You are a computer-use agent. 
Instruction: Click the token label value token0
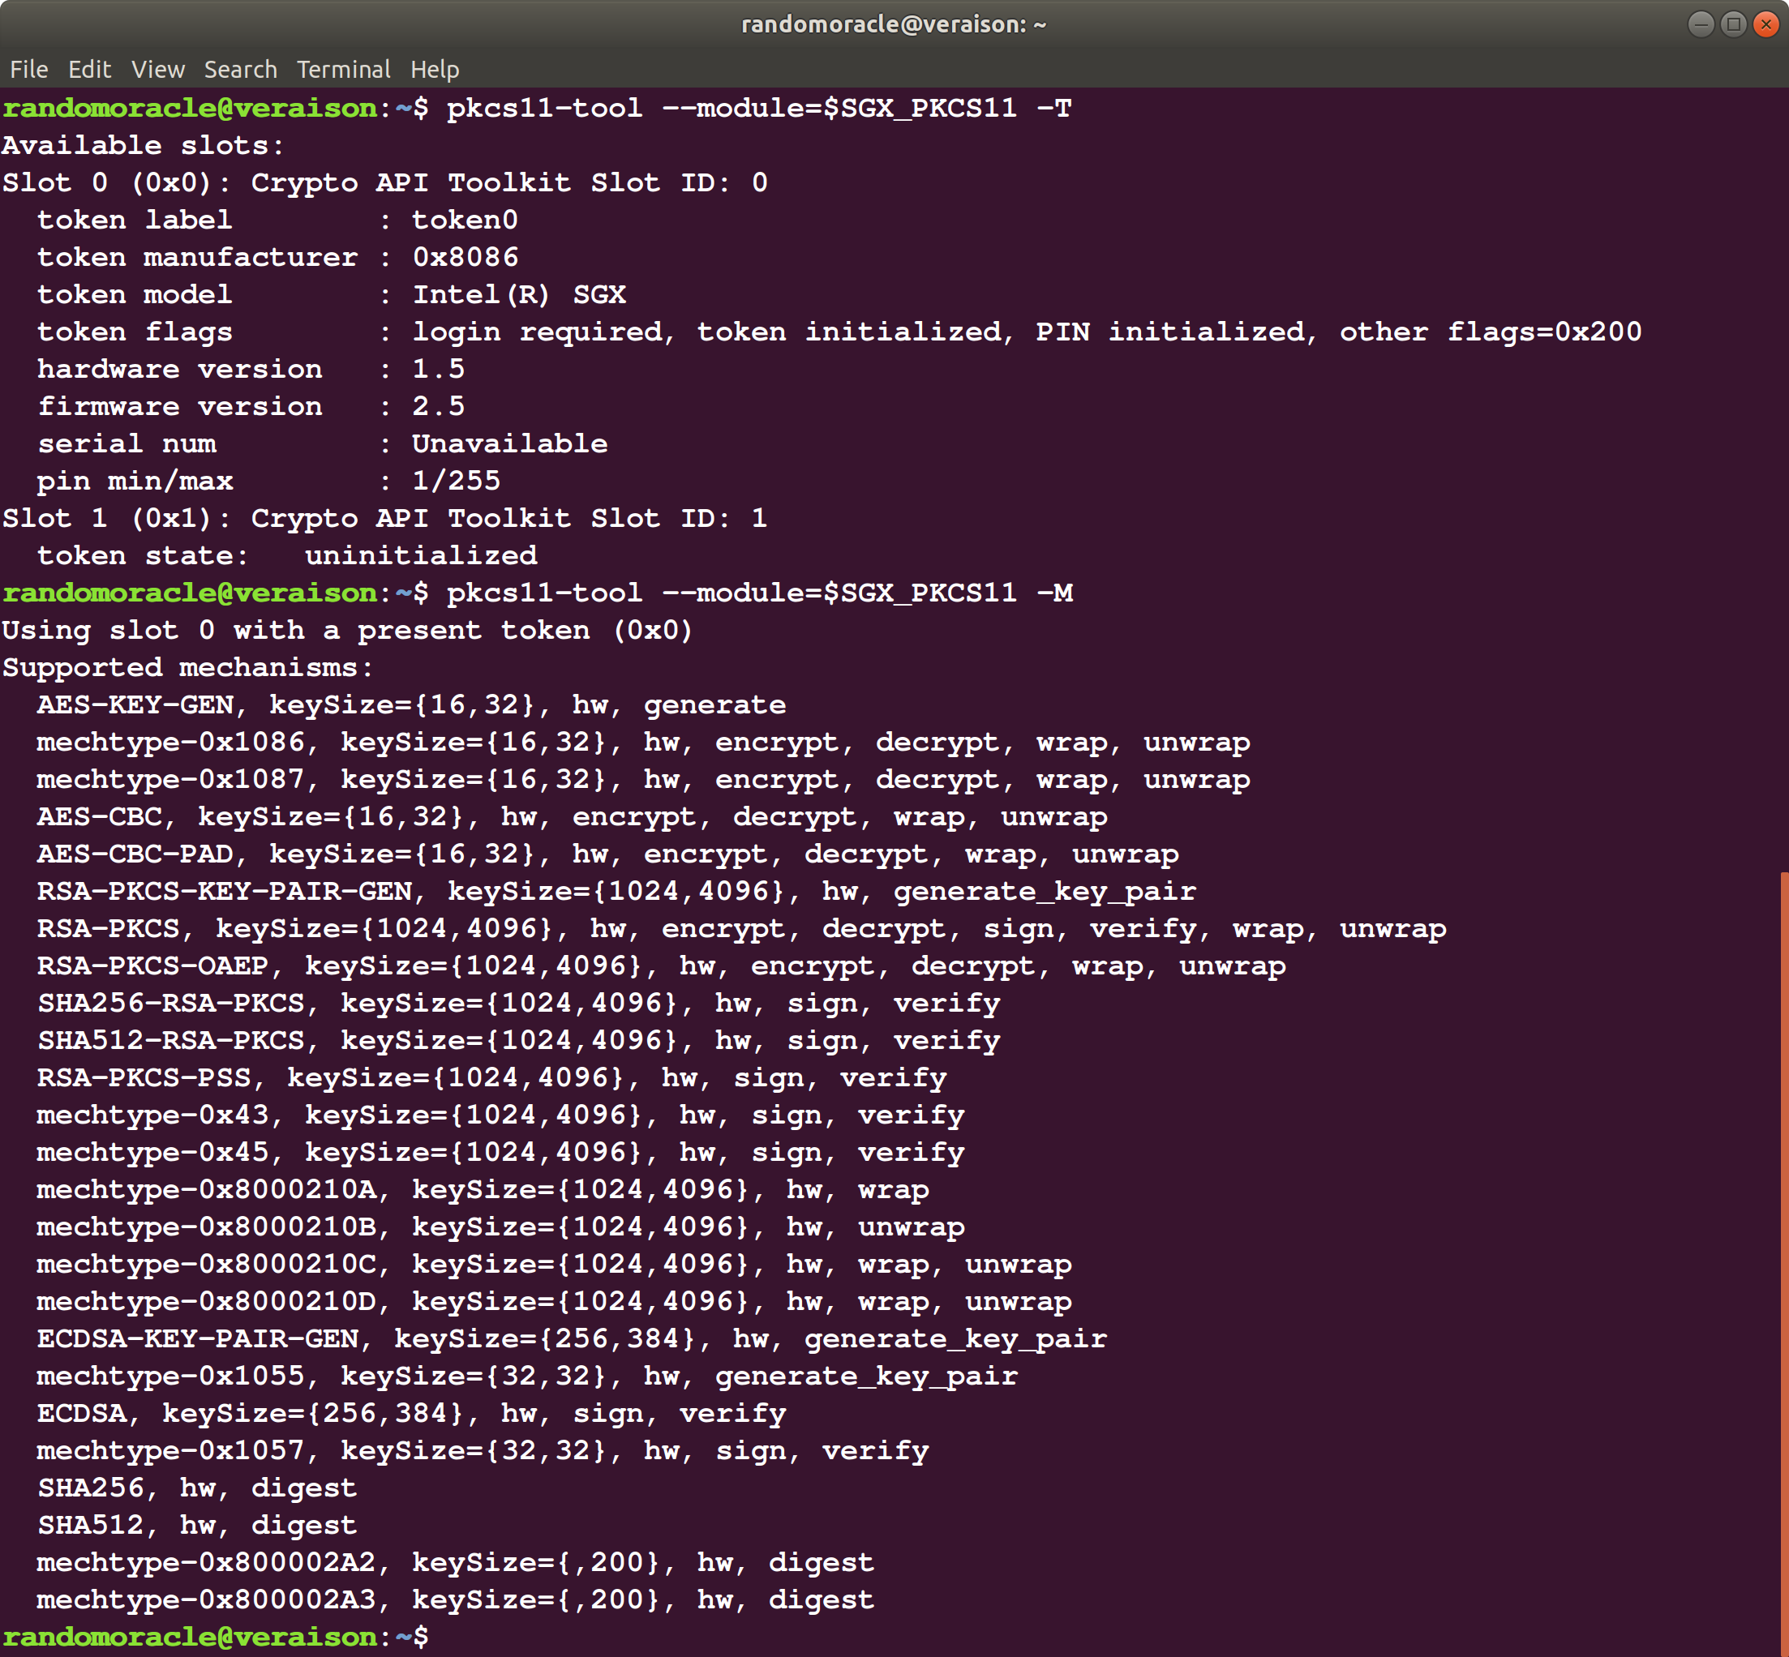click(x=465, y=220)
